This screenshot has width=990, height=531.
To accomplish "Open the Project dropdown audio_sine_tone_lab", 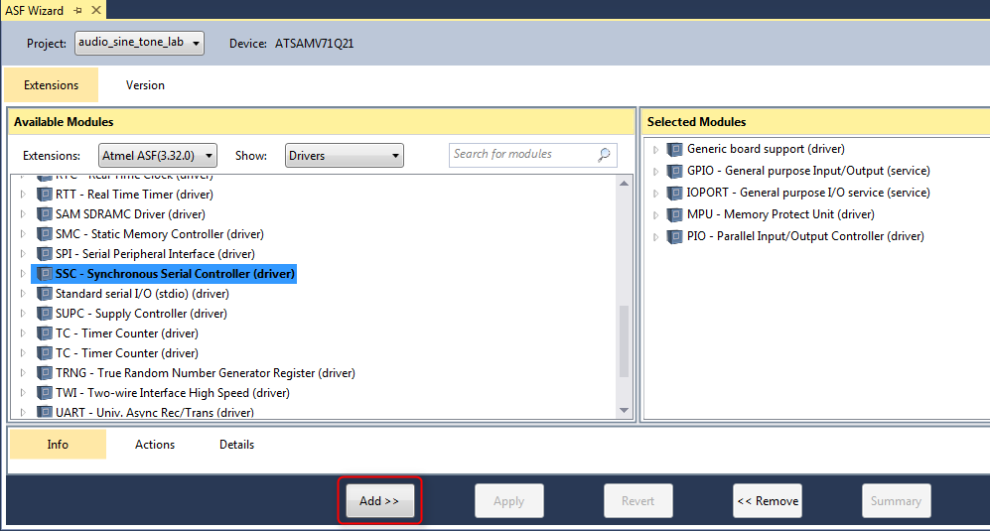I will click(x=139, y=43).
